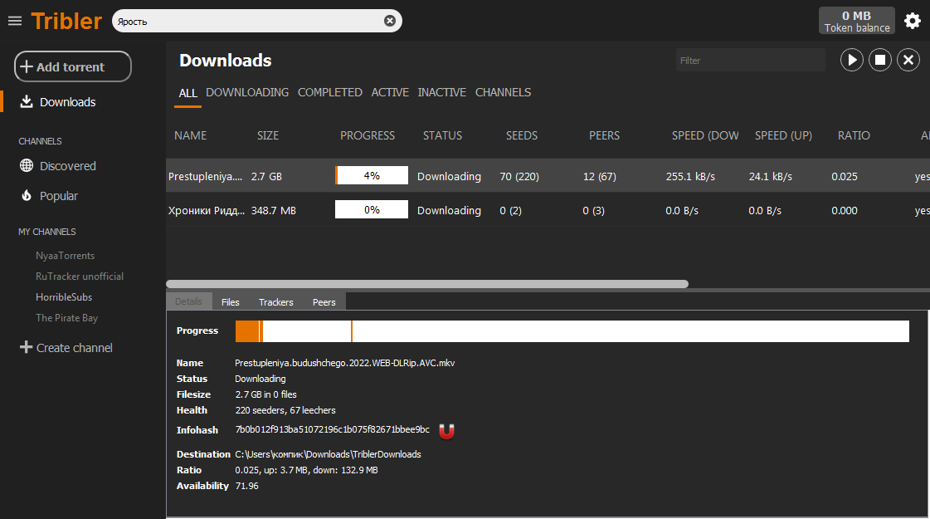
Task: Click the plus icon for Create channel
Action: point(26,347)
